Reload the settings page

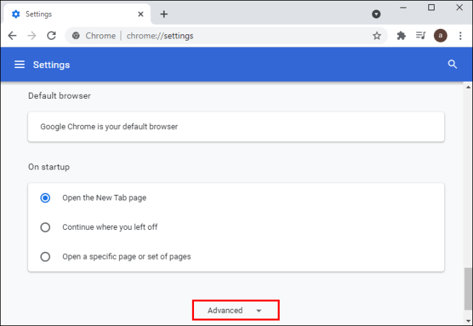click(51, 36)
